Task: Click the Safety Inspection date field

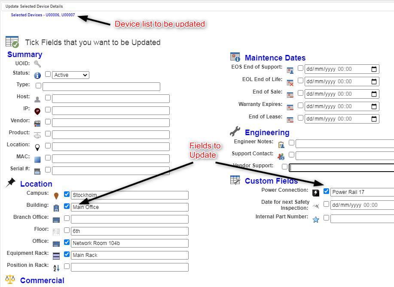Action: tap(362, 205)
